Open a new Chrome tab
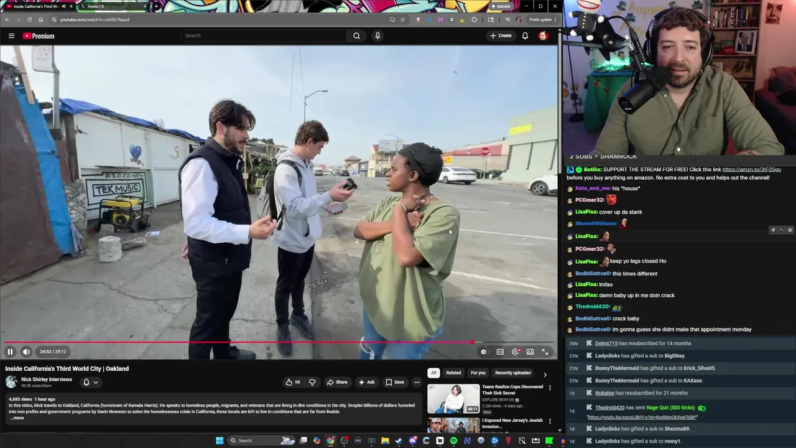 click(x=156, y=6)
